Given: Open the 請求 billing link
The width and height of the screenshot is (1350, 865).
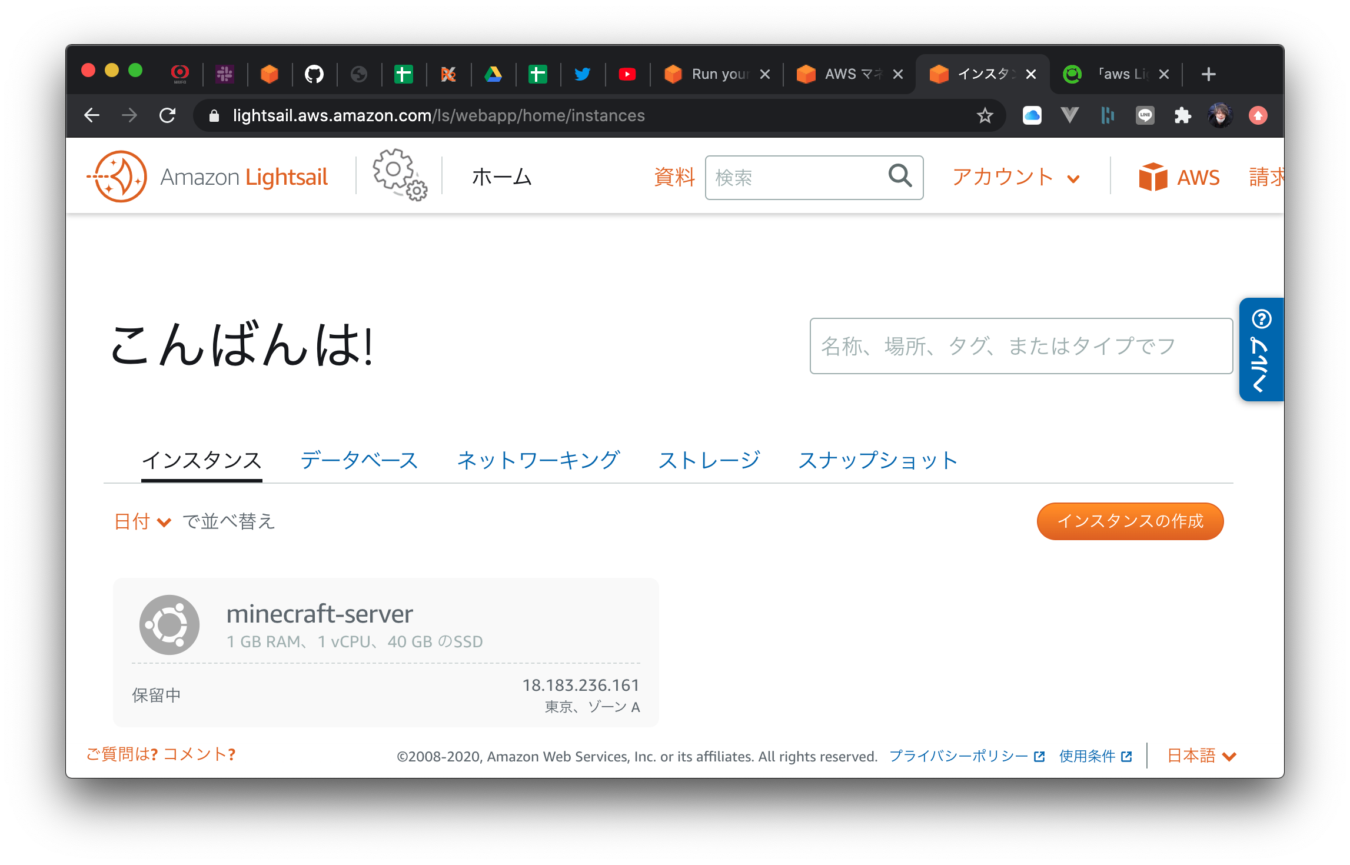Looking at the screenshot, I should pyautogui.click(x=1266, y=177).
